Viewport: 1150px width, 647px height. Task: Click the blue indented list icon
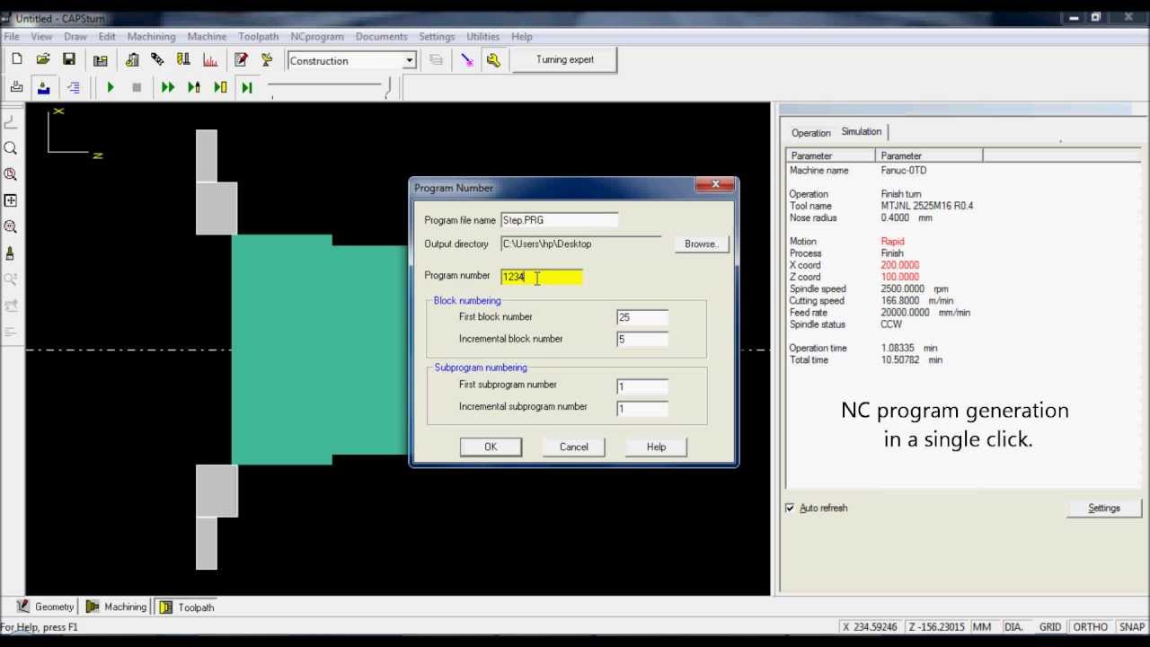pyautogui.click(x=74, y=87)
